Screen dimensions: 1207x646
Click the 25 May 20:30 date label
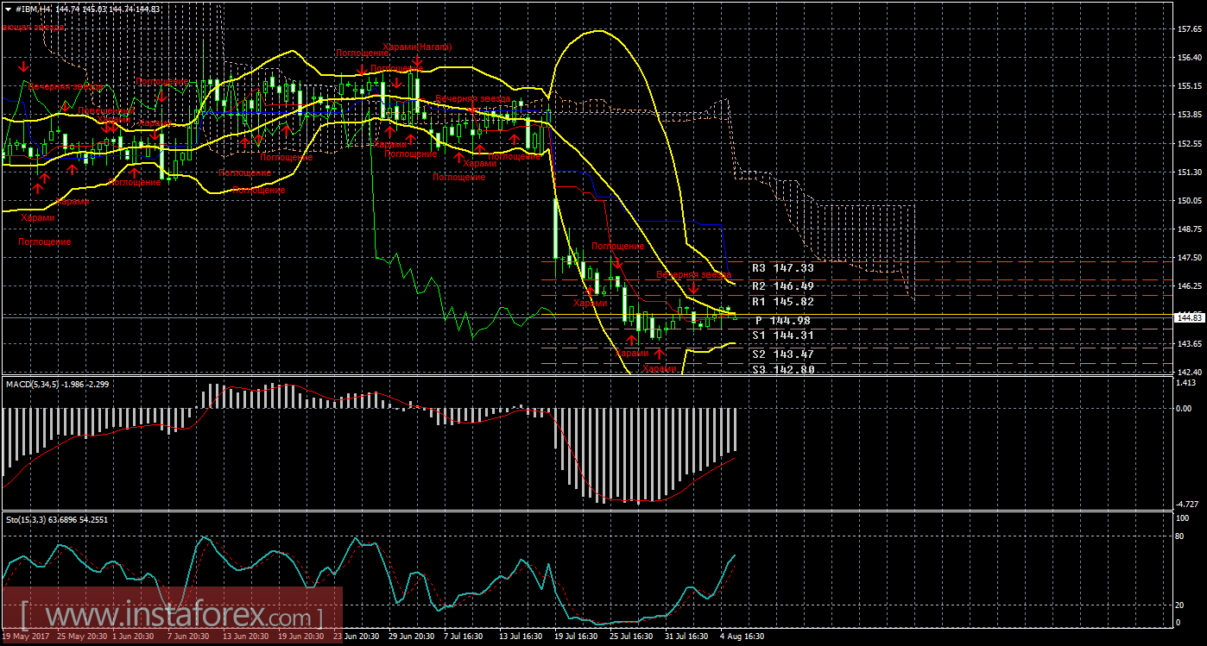(x=81, y=637)
